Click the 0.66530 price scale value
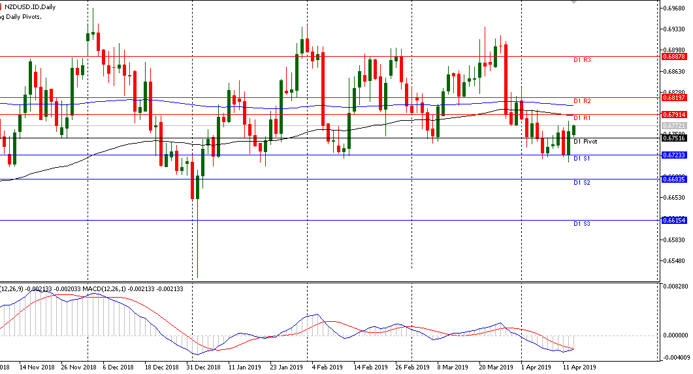The image size is (693, 374). click(x=674, y=197)
